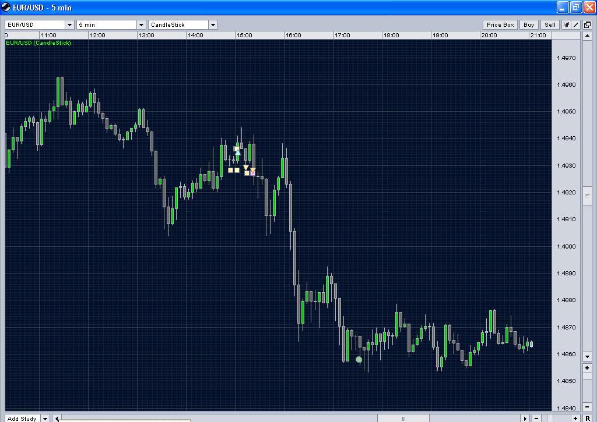Click the 21:00 time axis label

(538, 36)
